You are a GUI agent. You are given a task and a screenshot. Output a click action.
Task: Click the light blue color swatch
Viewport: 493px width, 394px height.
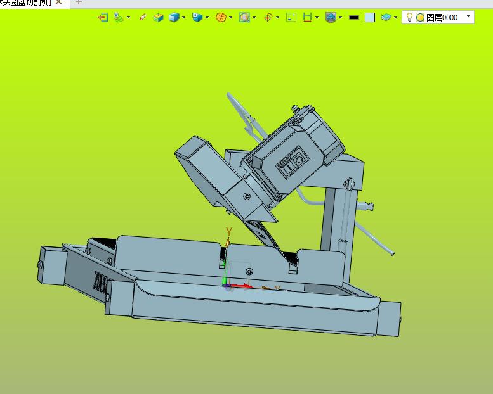370,18
